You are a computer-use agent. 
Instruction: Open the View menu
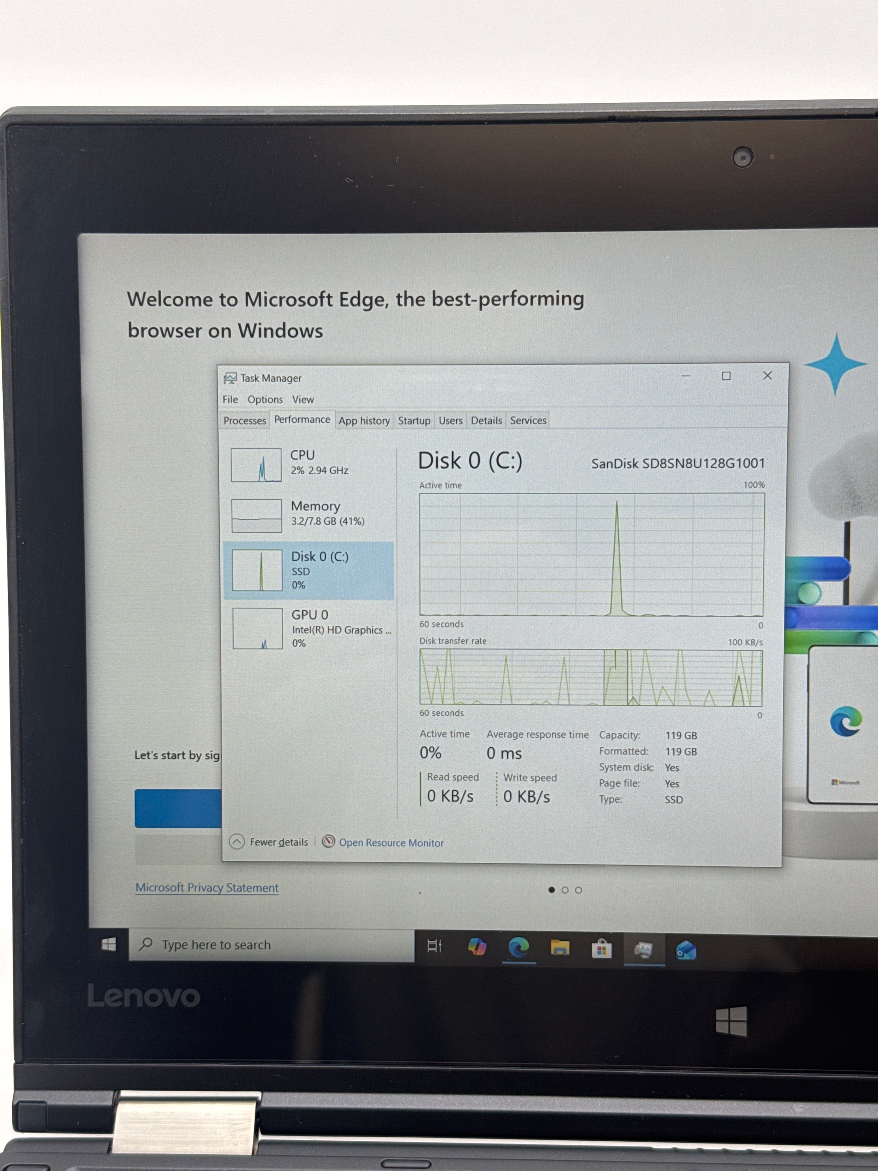pyautogui.click(x=303, y=400)
